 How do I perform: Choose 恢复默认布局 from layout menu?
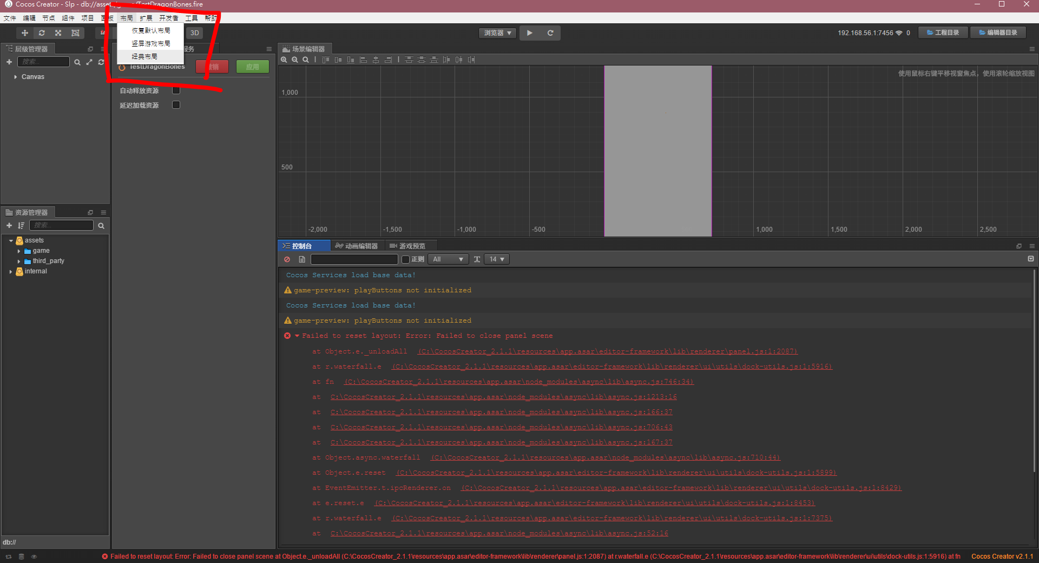click(x=151, y=31)
